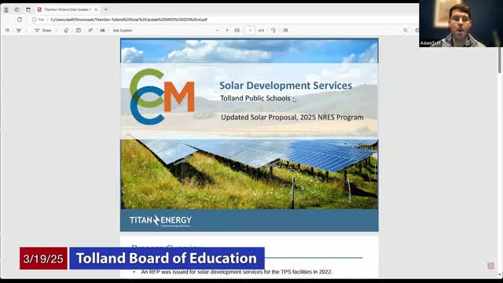Toggle the PDF table of contents sidebar
The width and height of the screenshot is (503, 283).
click(x=7, y=30)
